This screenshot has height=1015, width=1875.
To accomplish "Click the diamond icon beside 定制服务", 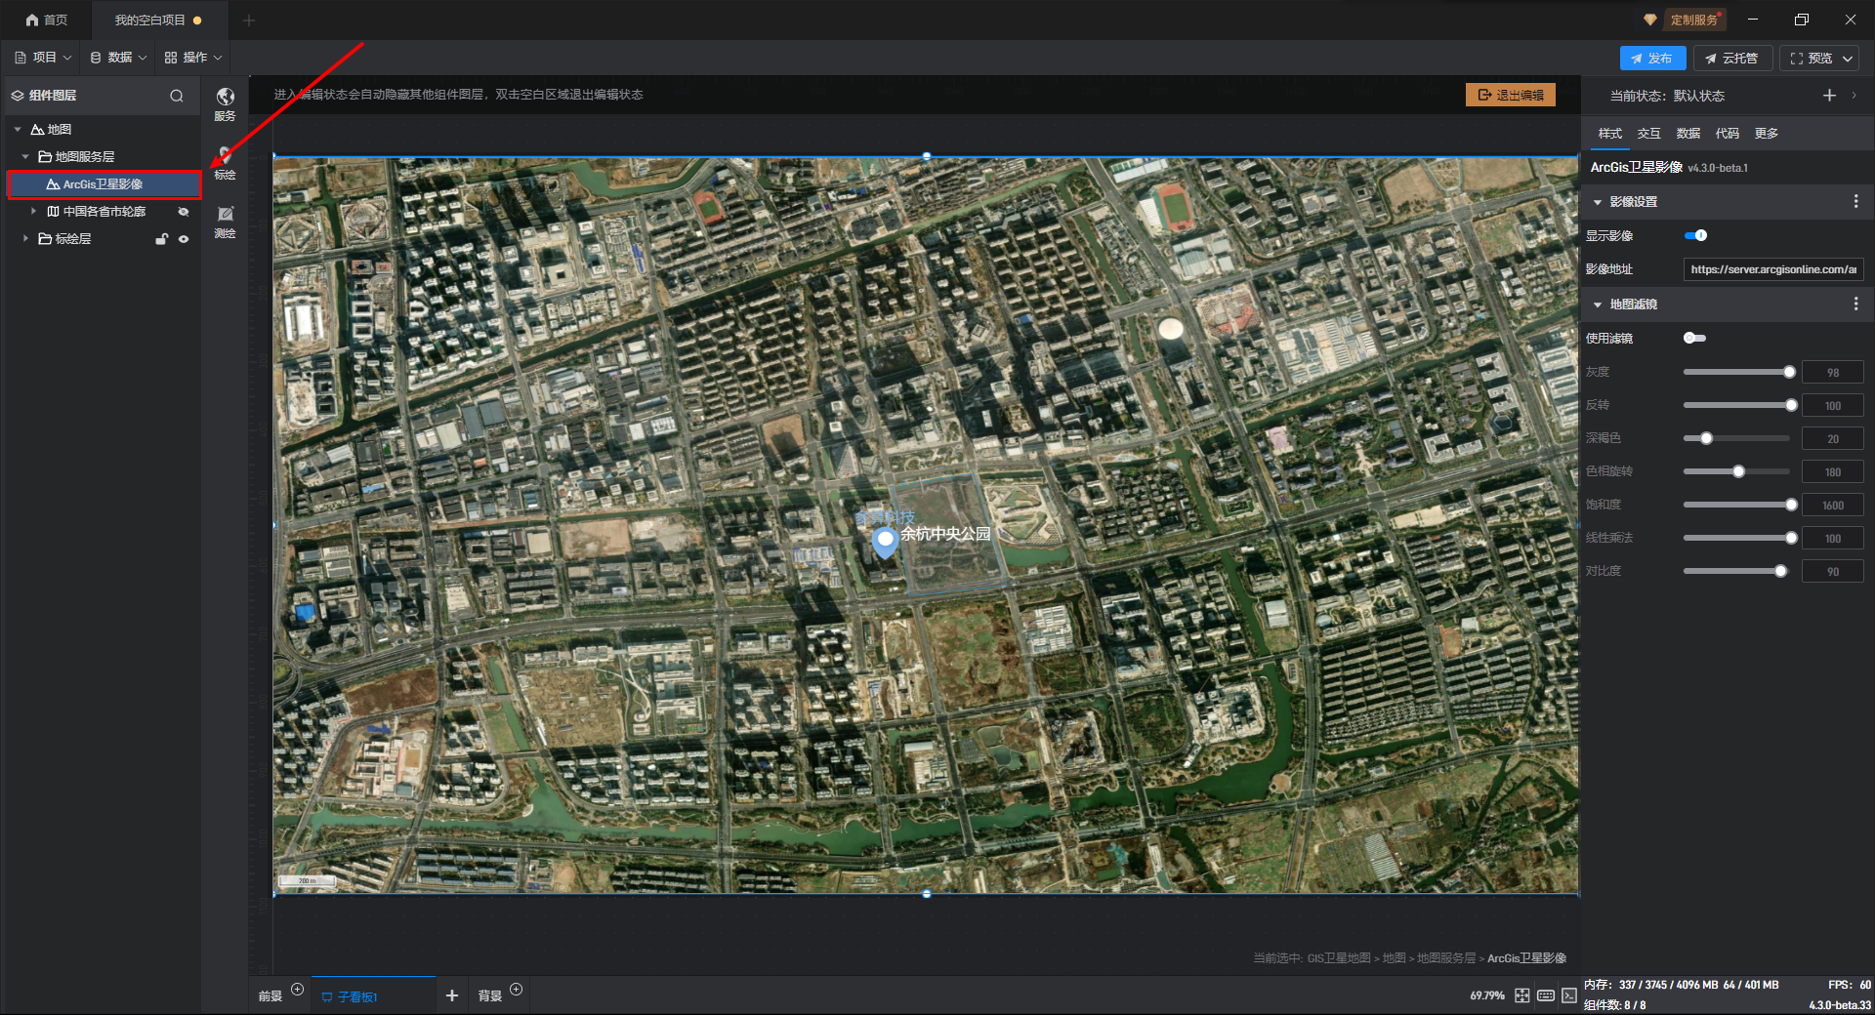I will (x=1650, y=20).
